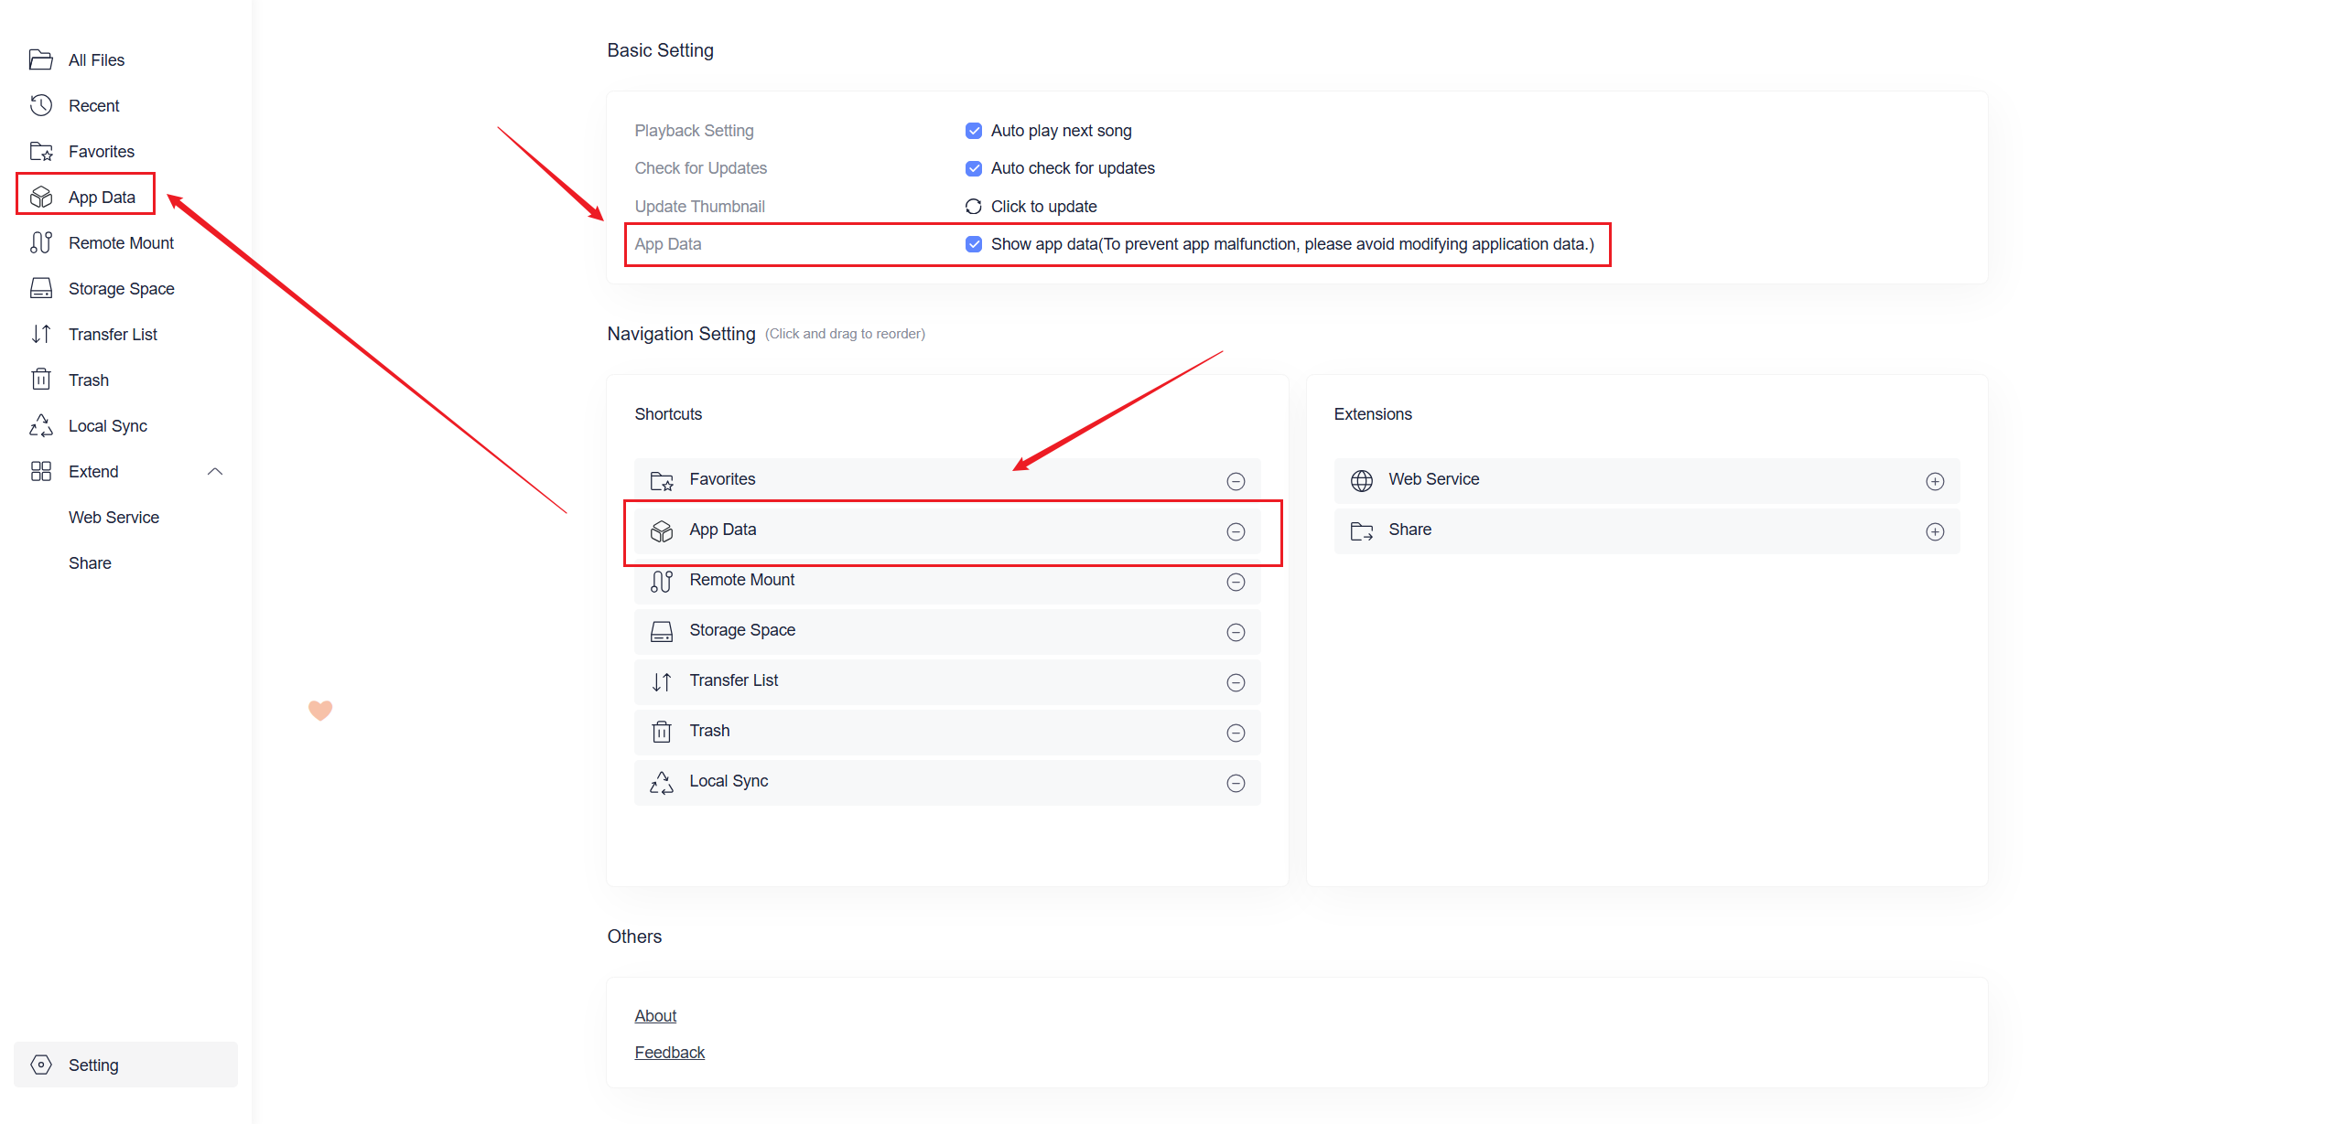Add Web Service extension using plus icon
This screenshot has height=1124, width=2343.
1935,481
